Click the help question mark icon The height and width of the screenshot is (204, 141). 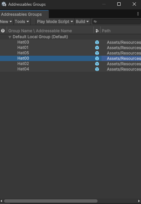(x=3, y=31)
